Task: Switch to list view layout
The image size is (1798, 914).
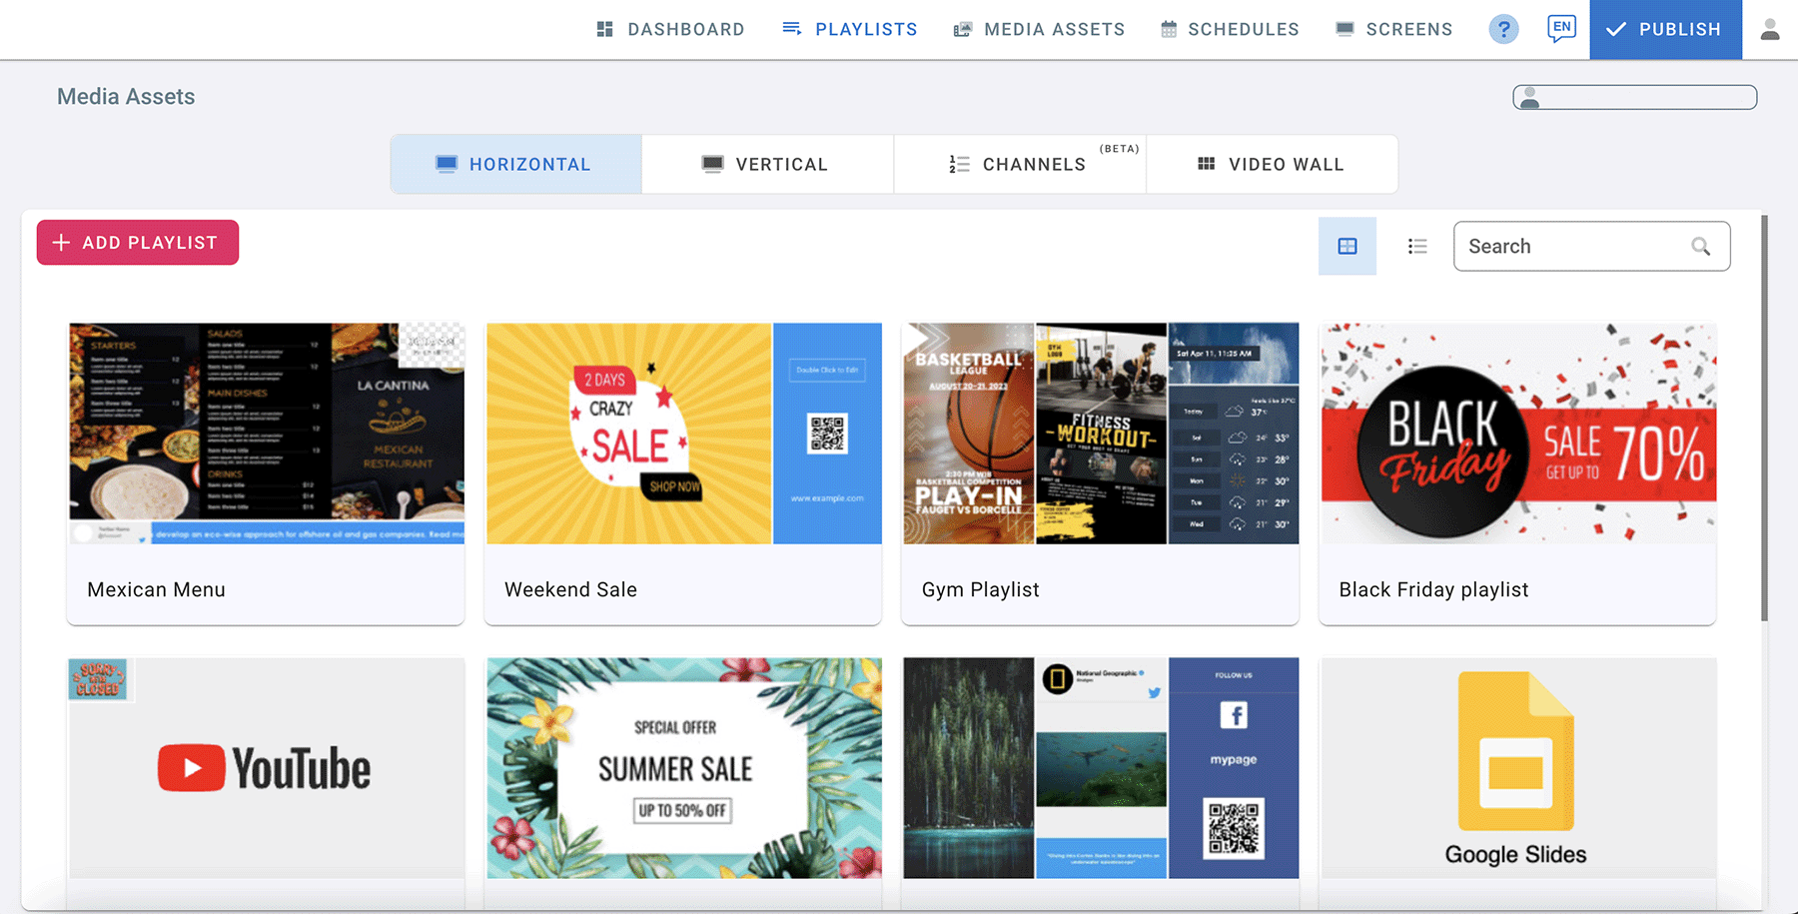Action: [x=1417, y=246]
